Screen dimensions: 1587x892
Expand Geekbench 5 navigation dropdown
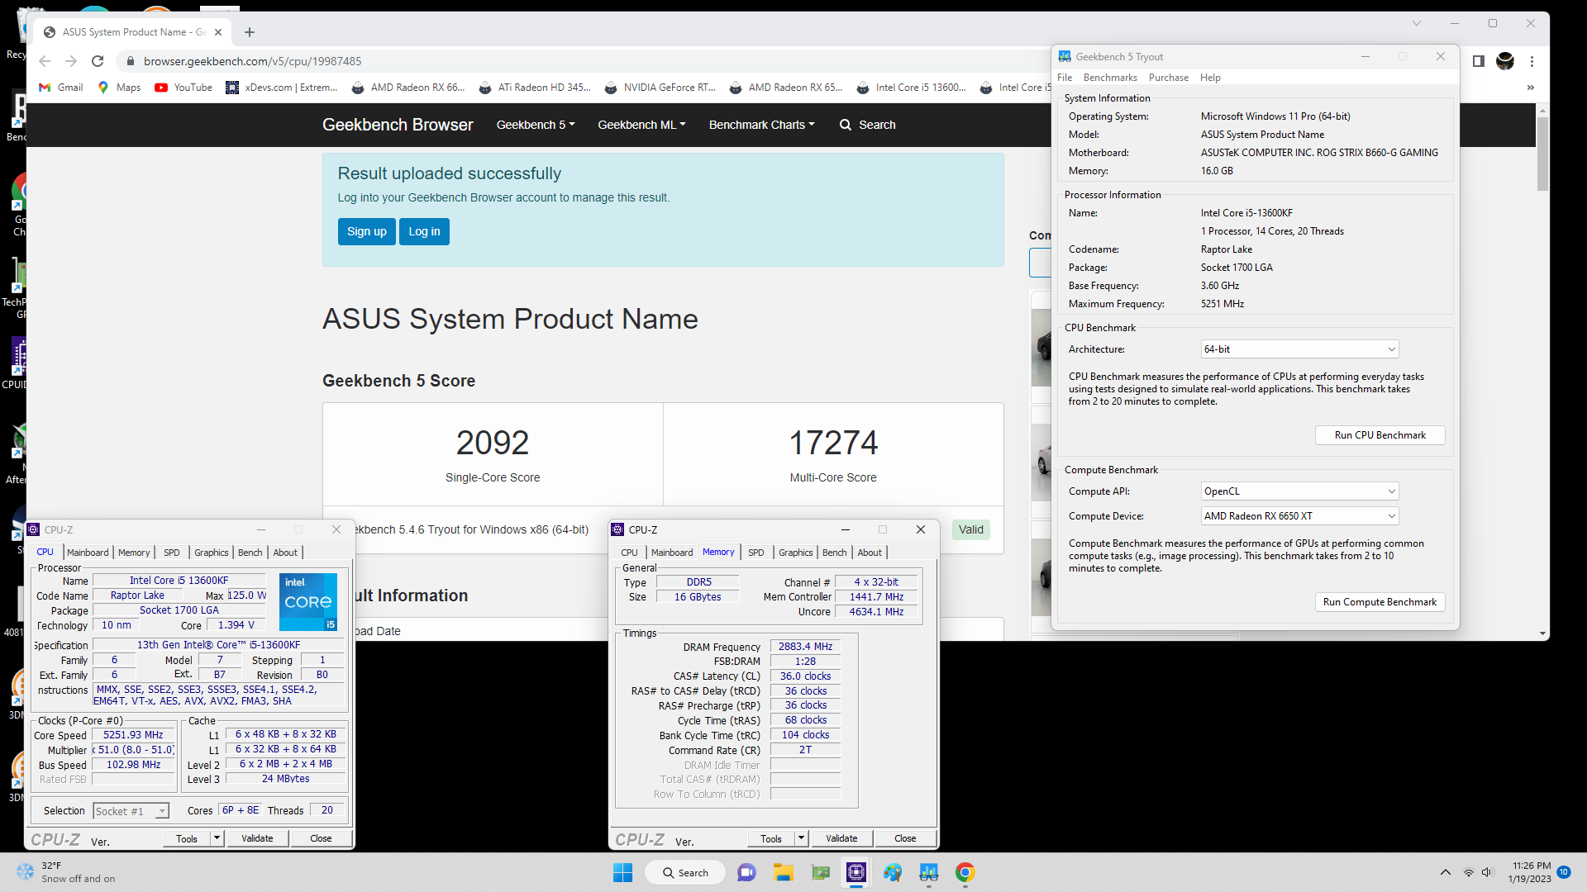coord(535,125)
